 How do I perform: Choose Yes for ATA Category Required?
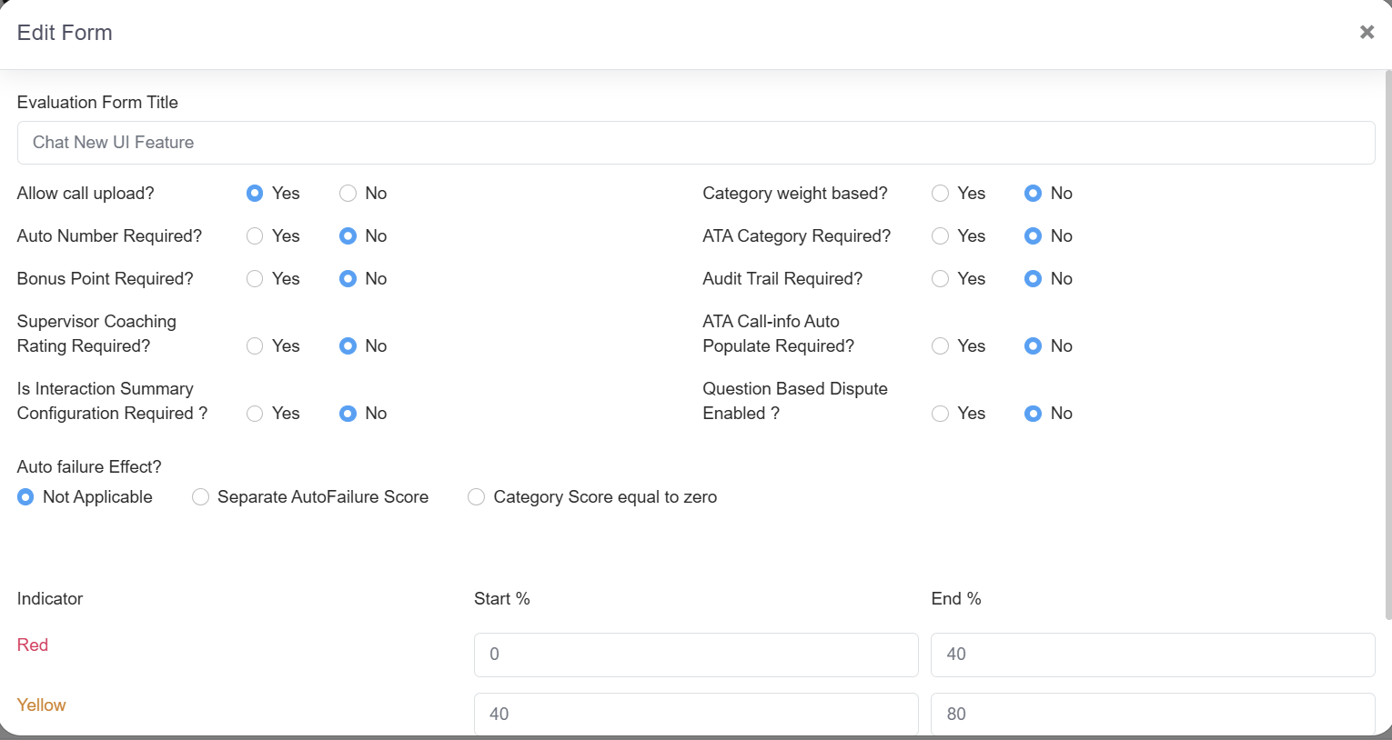940,236
